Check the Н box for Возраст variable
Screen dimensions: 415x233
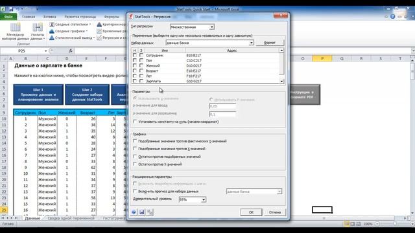tap(135, 71)
